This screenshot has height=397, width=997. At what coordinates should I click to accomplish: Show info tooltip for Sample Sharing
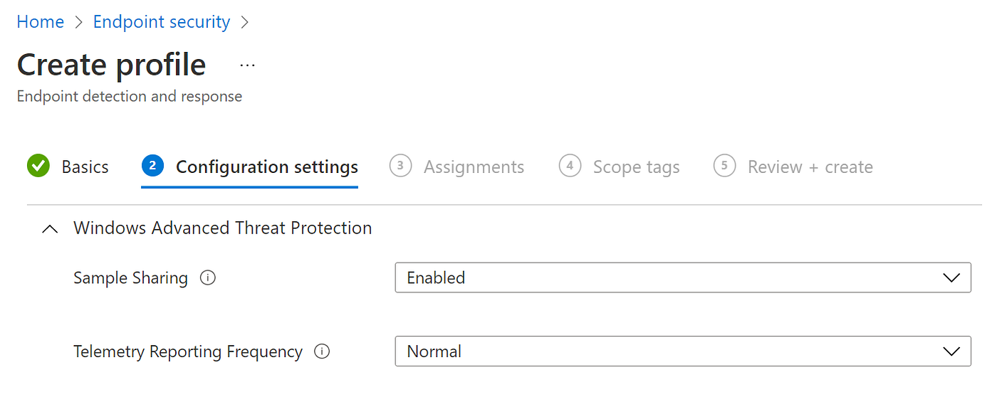coord(208,278)
